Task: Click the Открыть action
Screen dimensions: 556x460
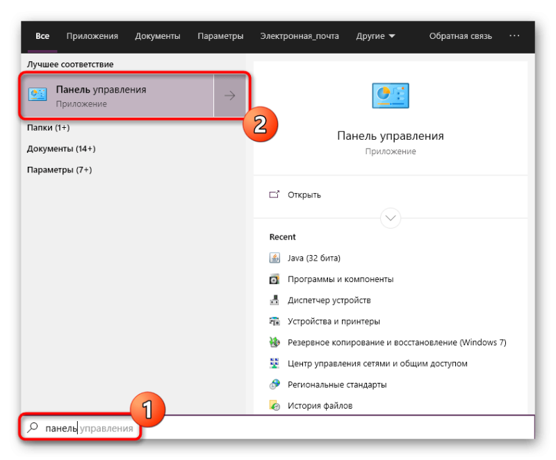Action: point(304,195)
